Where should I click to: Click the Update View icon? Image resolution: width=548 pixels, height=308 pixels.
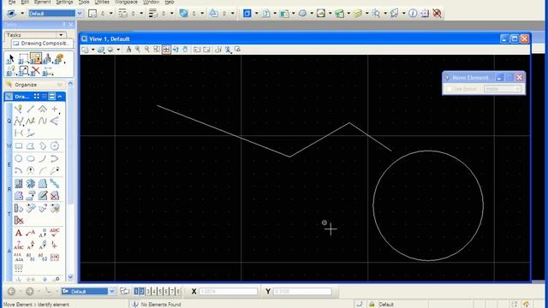click(128, 50)
